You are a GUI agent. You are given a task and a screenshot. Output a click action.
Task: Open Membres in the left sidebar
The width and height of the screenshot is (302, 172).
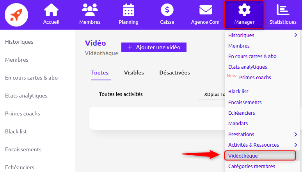point(17,60)
